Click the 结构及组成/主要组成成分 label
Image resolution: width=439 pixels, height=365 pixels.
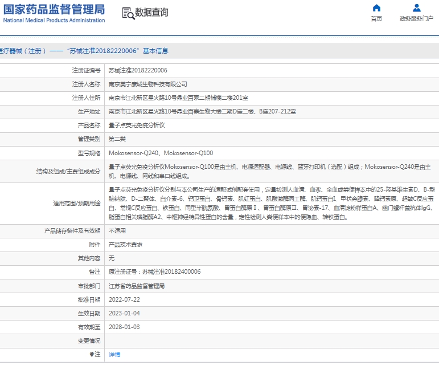point(68,171)
